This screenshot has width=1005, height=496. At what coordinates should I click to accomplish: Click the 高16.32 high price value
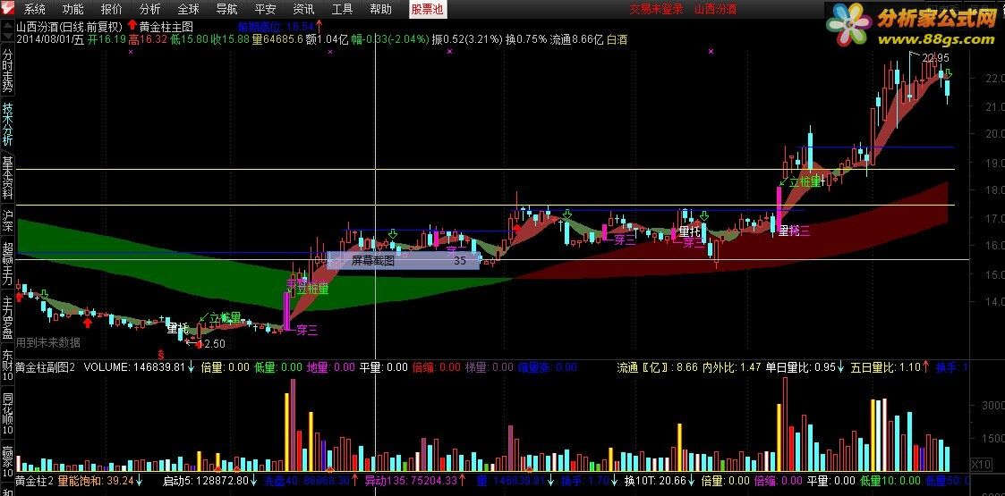click(148, 39)
